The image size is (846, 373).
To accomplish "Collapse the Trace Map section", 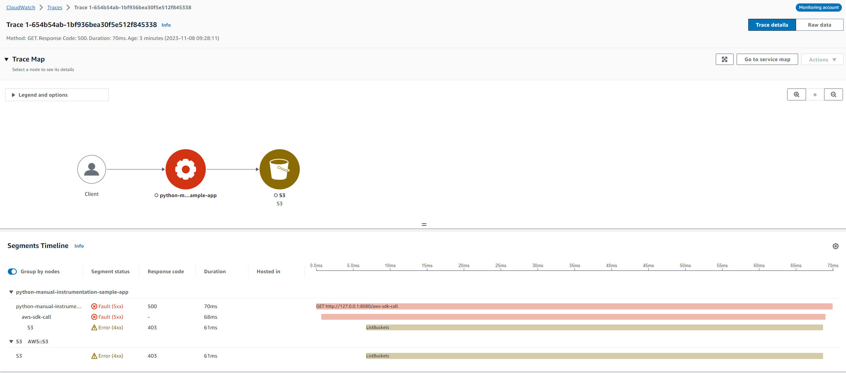I will [6, 59].
